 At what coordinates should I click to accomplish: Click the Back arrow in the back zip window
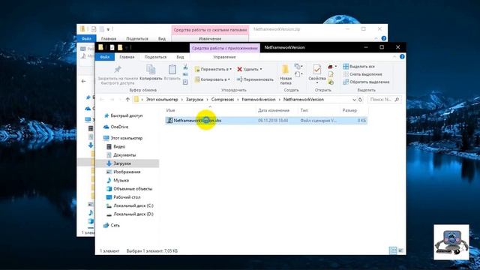click(x=83, y=81)
